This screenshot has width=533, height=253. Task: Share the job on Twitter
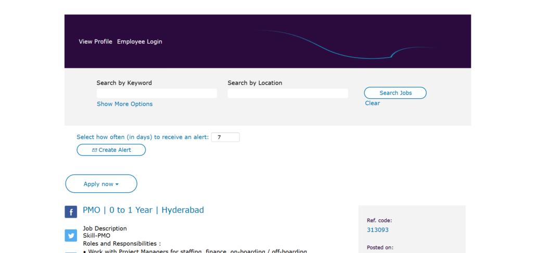click(x=71, y=235)
